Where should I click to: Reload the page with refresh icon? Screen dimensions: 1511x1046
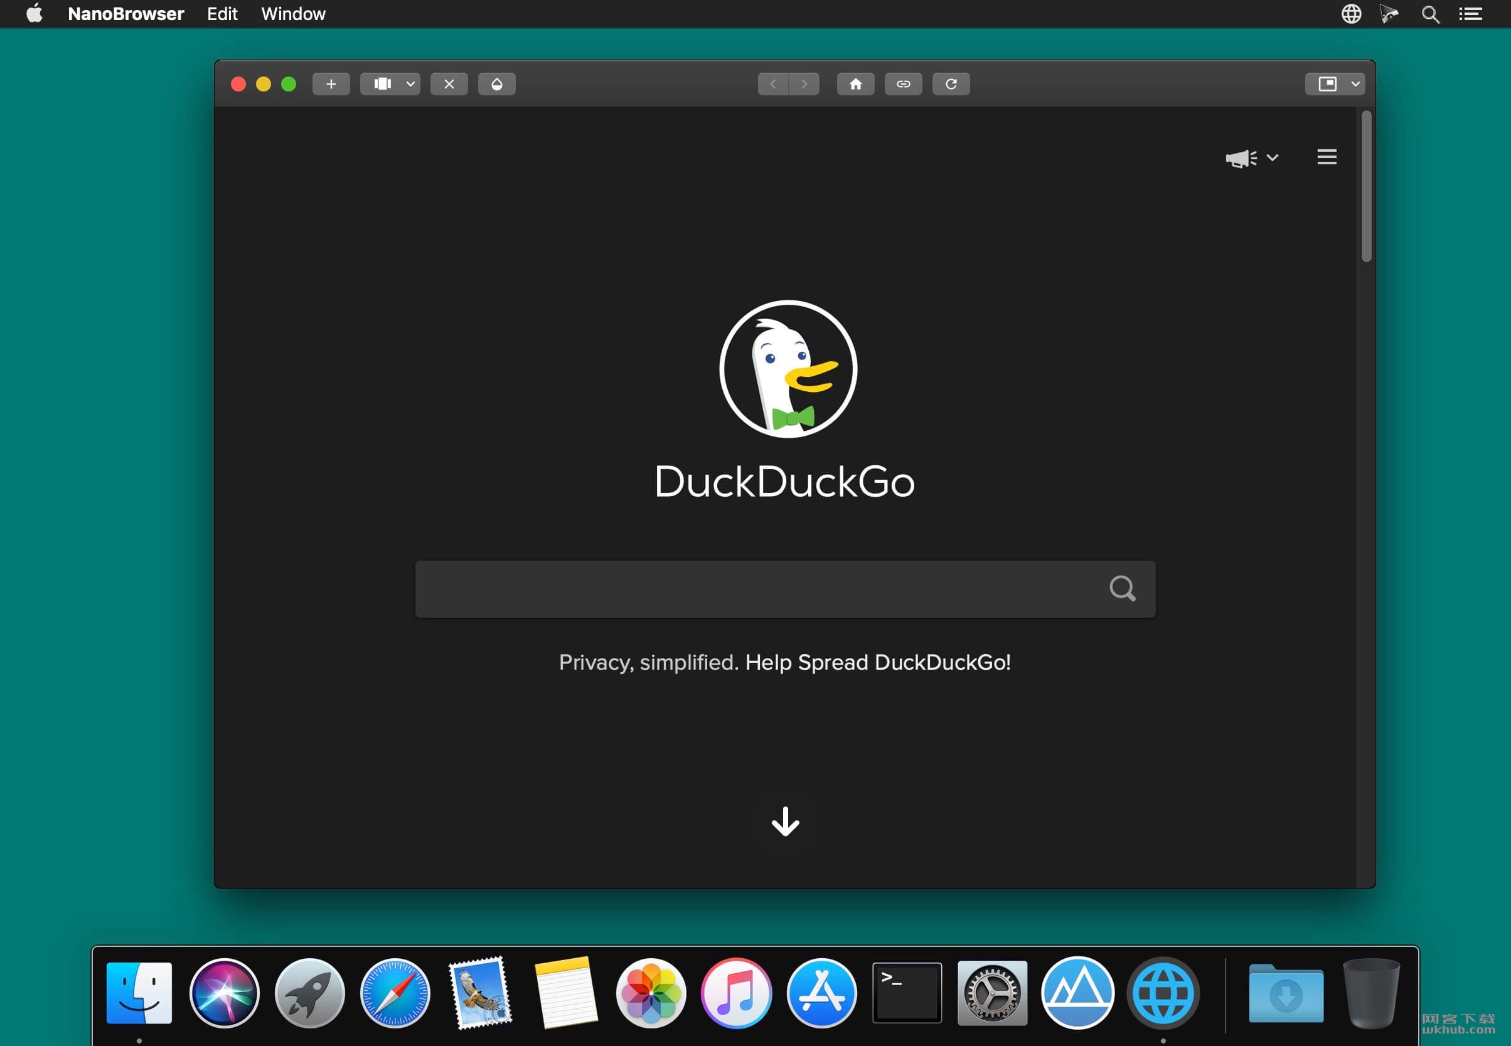click(951, 84)
